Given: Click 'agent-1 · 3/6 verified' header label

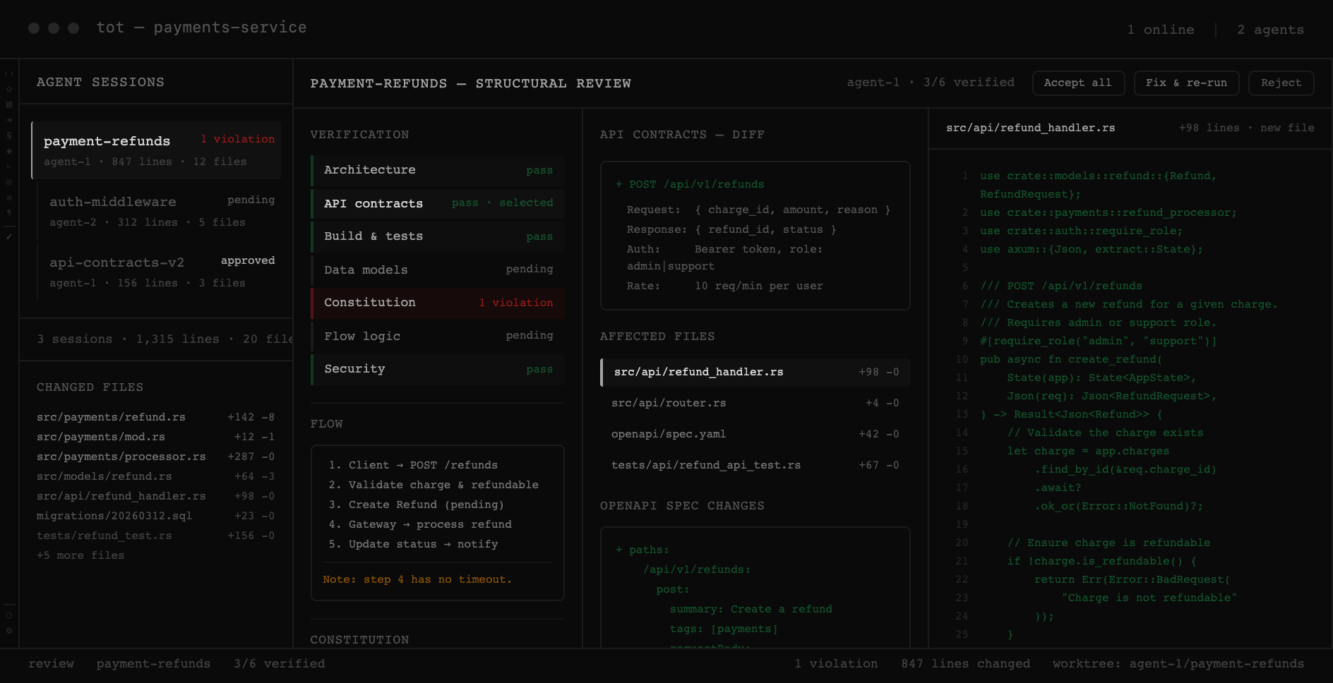Looking at the screenshot, I should pyautogui.click(x=931, y=83).
